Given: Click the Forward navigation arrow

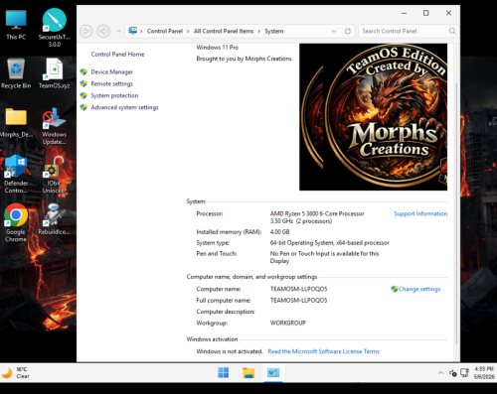Looking at the screenshot, I should pyautogui.click(x=103, y=31).
